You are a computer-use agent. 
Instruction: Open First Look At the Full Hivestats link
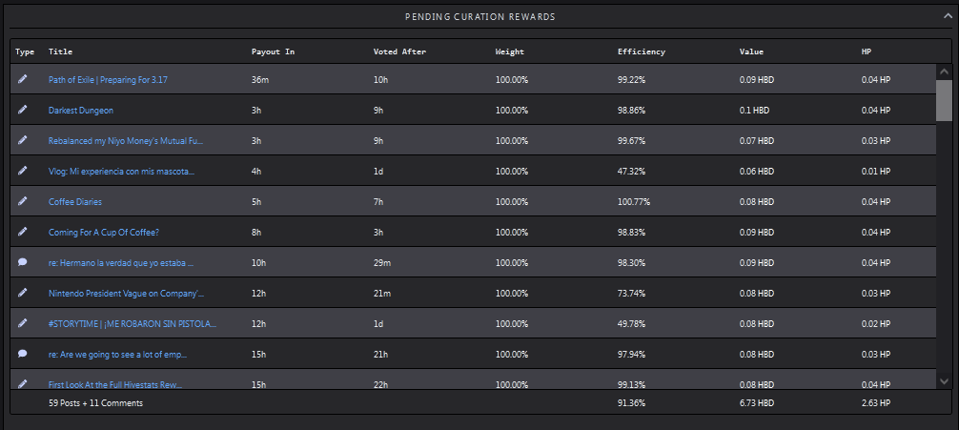click(115, 385)
